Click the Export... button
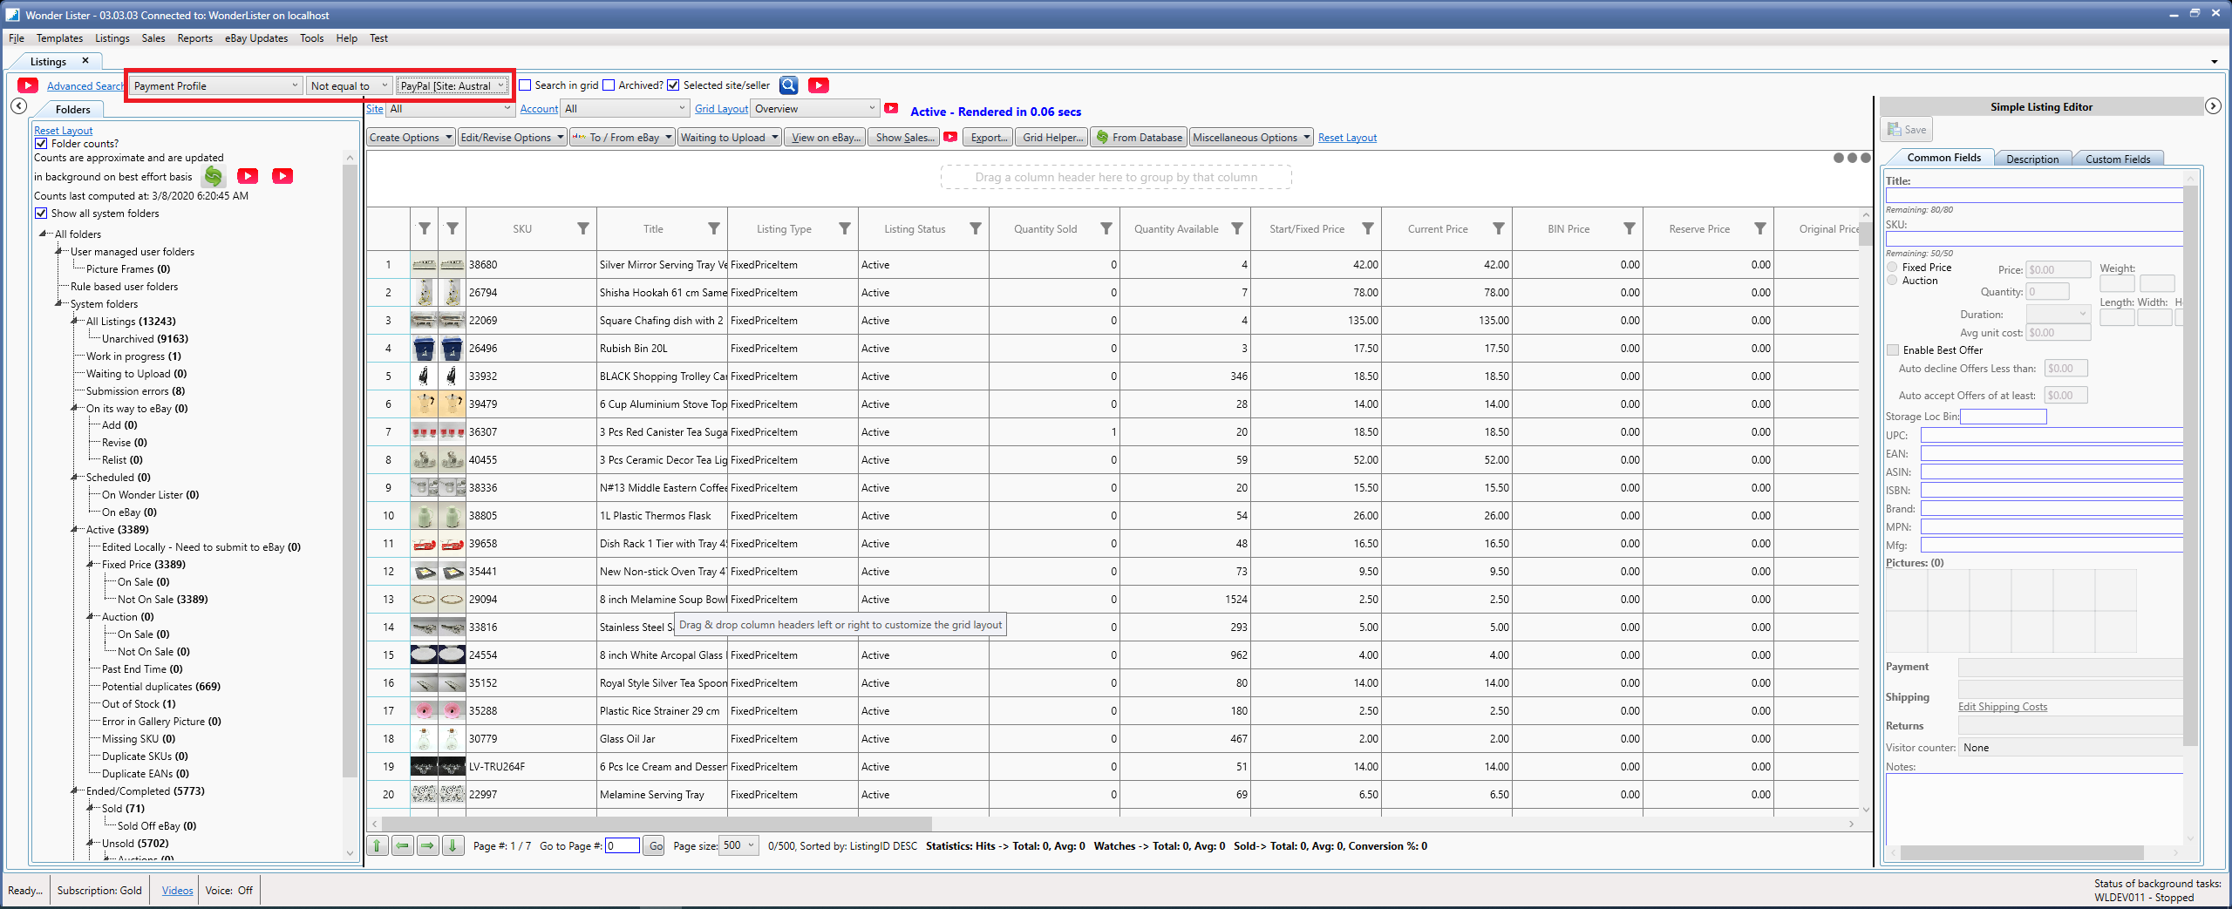Screen dimensions: 2232x909 coord(989,138)
